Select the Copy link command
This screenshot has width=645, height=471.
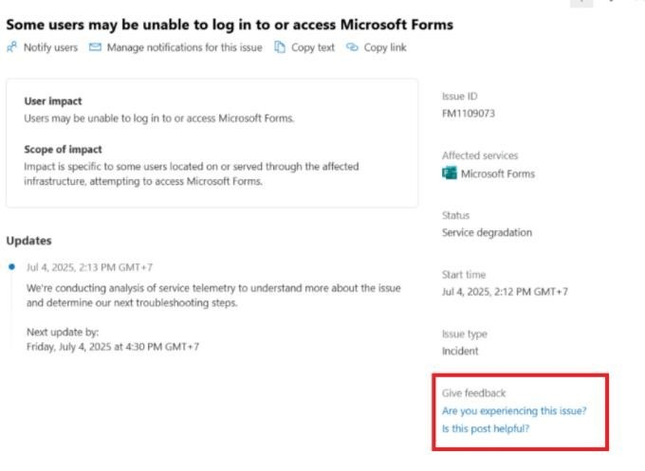[377, 47]
